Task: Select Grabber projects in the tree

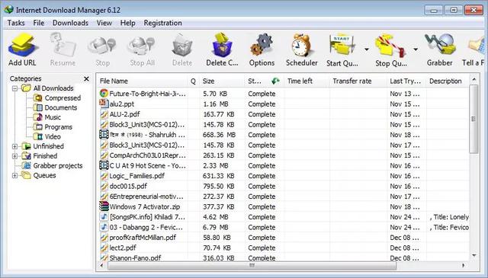Action: pyautogui.click(x=58, y=165)
